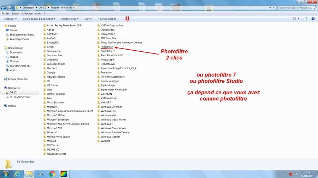
Task: Click the Nouveau dossier button
Action: 107,19
